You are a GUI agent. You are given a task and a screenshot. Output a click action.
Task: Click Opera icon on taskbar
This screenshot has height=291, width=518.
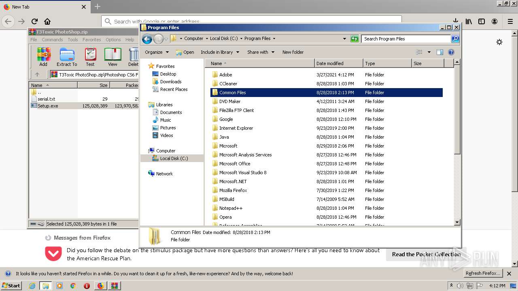[x=87, y=286]
